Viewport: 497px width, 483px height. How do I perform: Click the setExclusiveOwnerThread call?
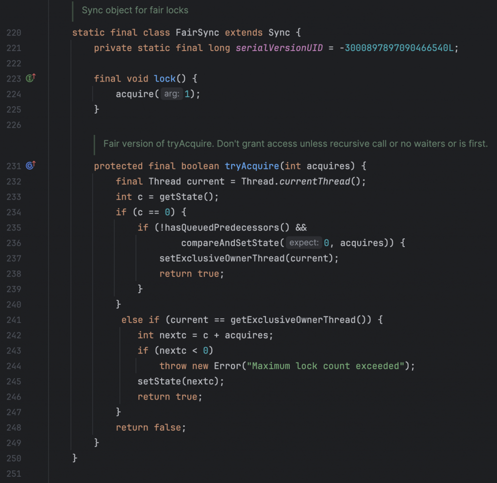[x=221, y=258]
